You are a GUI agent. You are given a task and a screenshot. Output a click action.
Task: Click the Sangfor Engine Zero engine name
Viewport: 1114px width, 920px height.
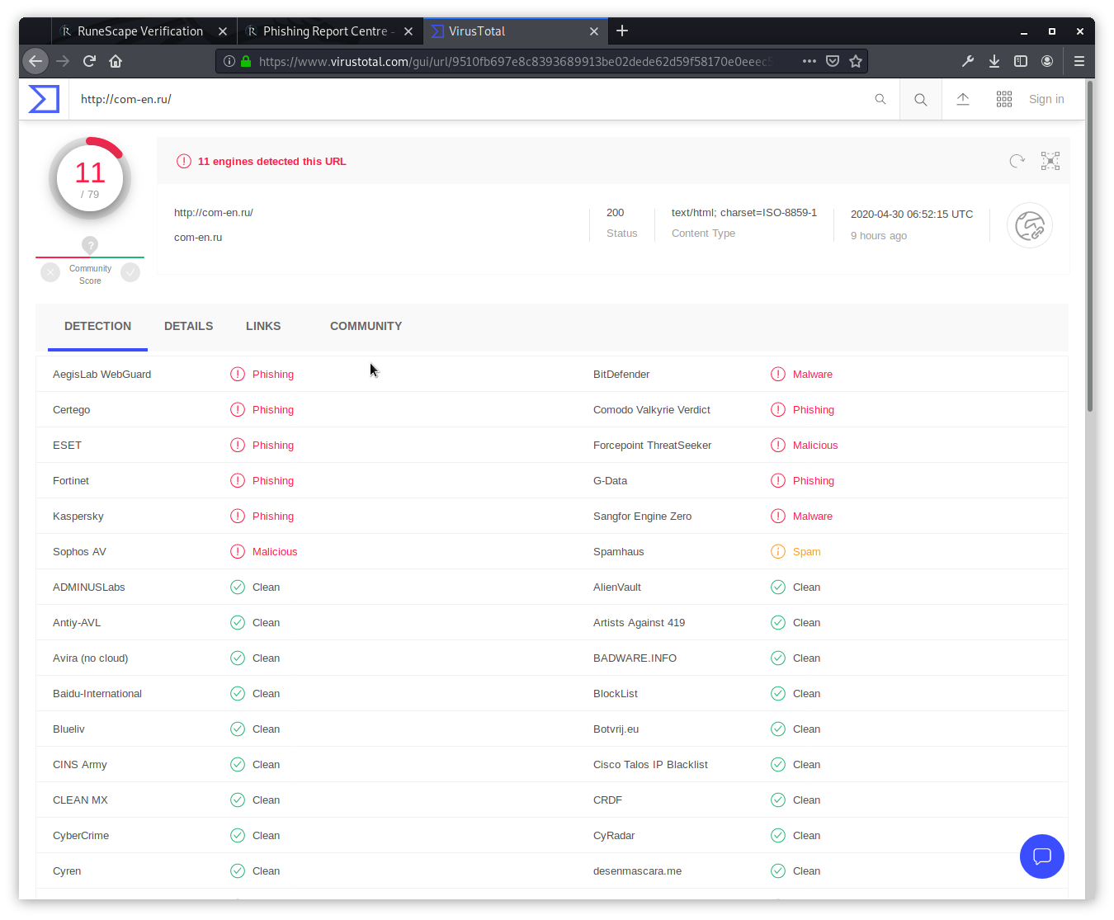click(642, 517)
